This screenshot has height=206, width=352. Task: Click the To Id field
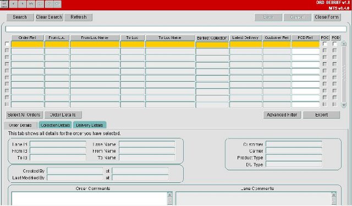pyautogui.click(x=58, y=157)
